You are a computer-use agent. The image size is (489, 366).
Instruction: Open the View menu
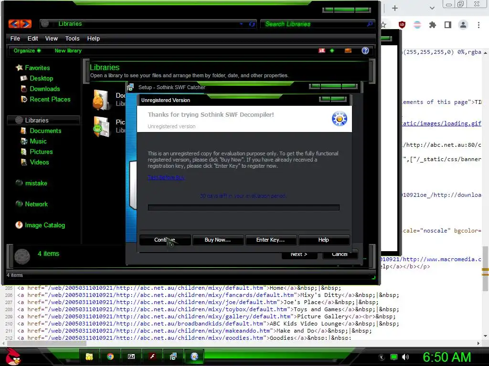point(52,39)
